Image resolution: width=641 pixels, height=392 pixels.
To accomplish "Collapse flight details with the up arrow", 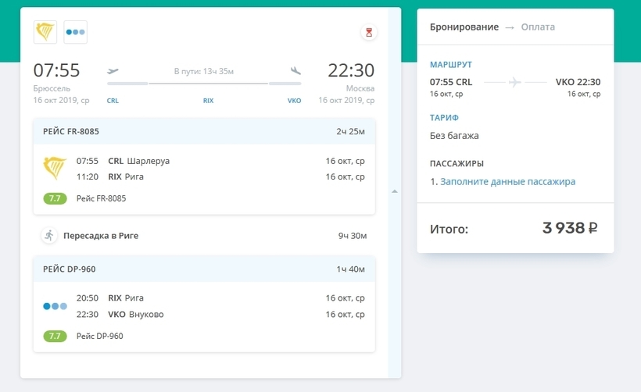I will [x=395, y=191].
